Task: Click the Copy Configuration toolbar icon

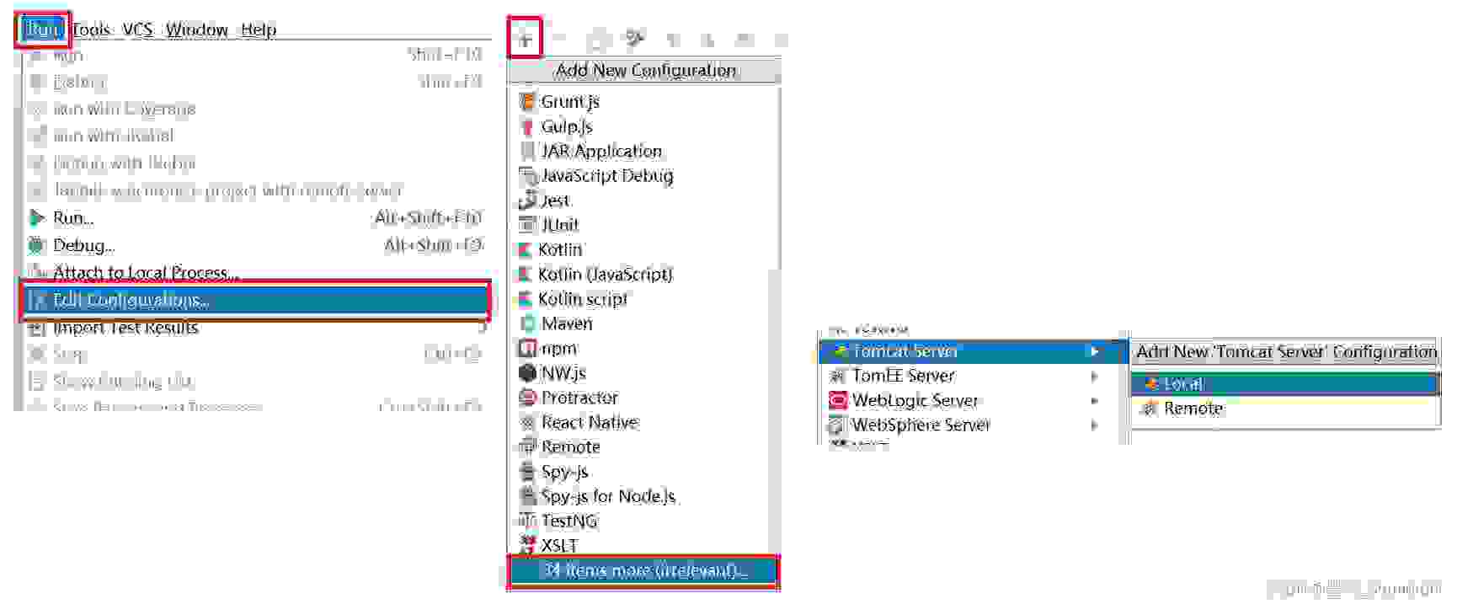Action: [597, 40]
